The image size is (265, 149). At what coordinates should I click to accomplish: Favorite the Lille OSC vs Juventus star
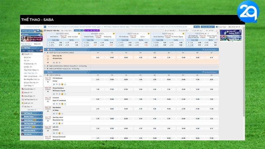tap(48, 131)
